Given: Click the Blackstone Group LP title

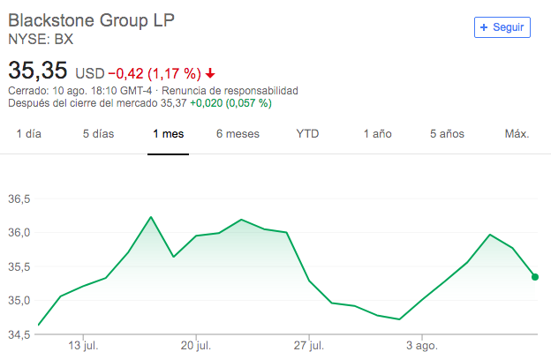Looking at the screenshot, I should click(x=91, y=20).
